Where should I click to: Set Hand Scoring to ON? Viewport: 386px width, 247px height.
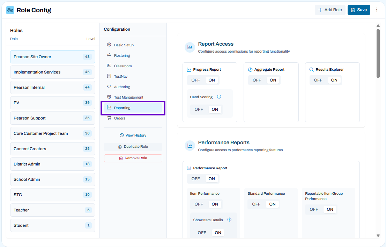215,109
